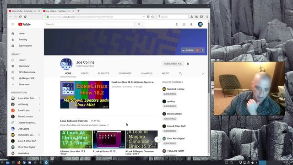The width and height of the screenshot is (293, 165).
Task: Click the Subscribed 43K button
Action: (173, 64)
